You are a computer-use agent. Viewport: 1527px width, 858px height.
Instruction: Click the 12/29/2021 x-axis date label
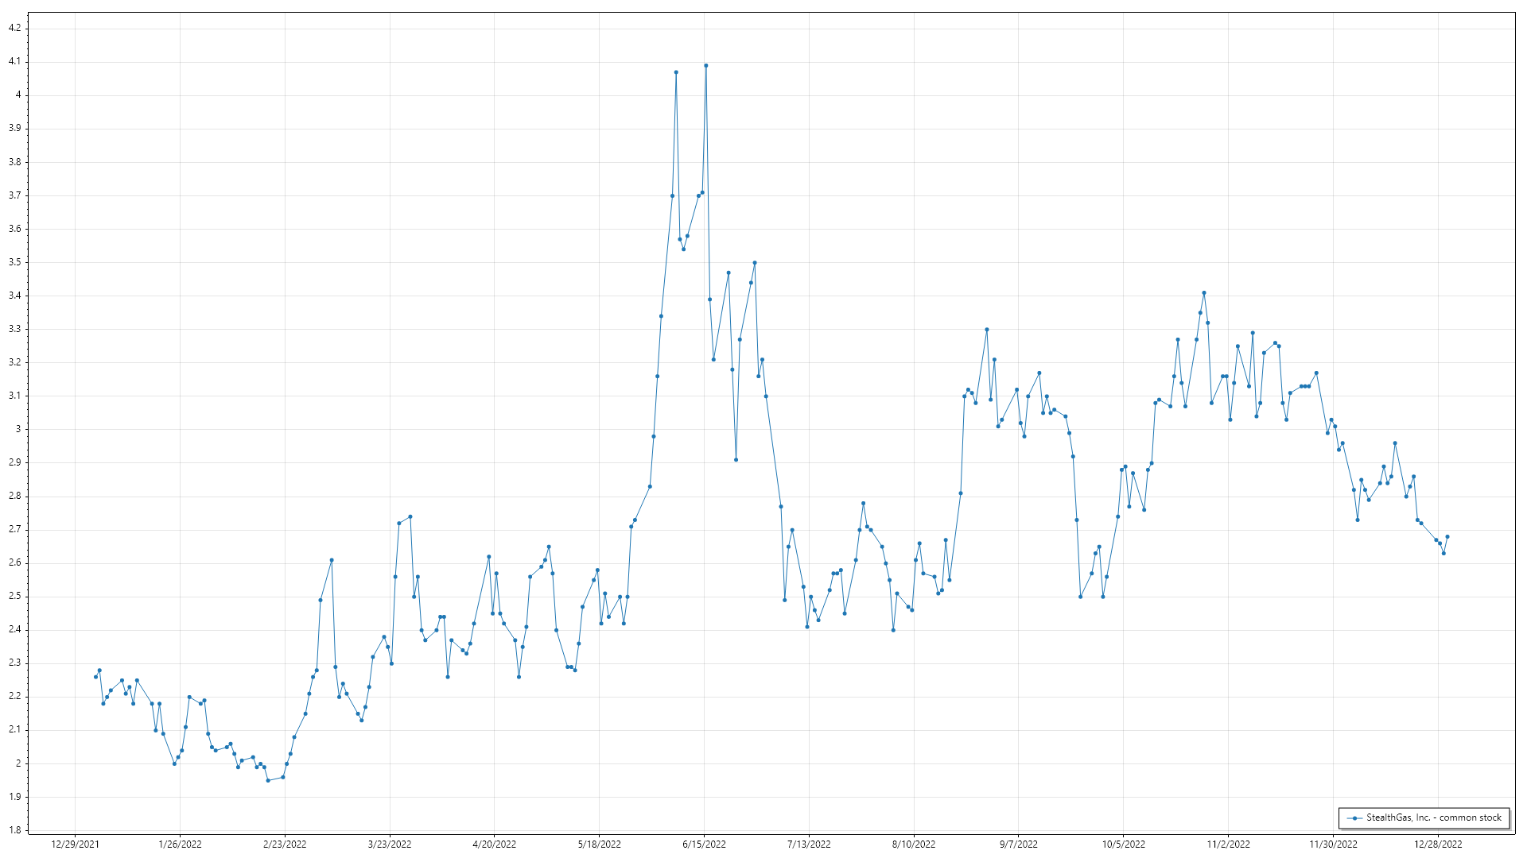tap(75, 844)
